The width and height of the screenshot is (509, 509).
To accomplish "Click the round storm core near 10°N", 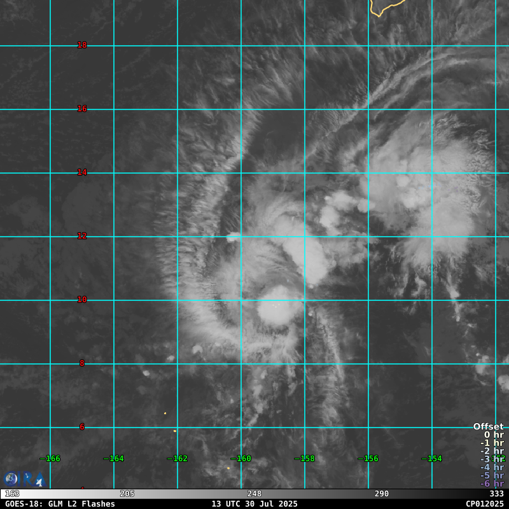I will click(x=278, y=307).
